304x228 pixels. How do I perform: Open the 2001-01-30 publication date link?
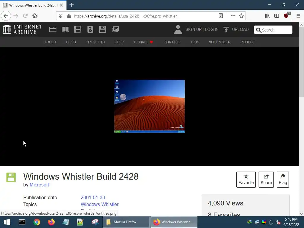pyautogui.click(x=93, y=197)
